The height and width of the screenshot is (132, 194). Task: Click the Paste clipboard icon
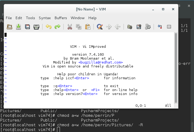(88, 27)
